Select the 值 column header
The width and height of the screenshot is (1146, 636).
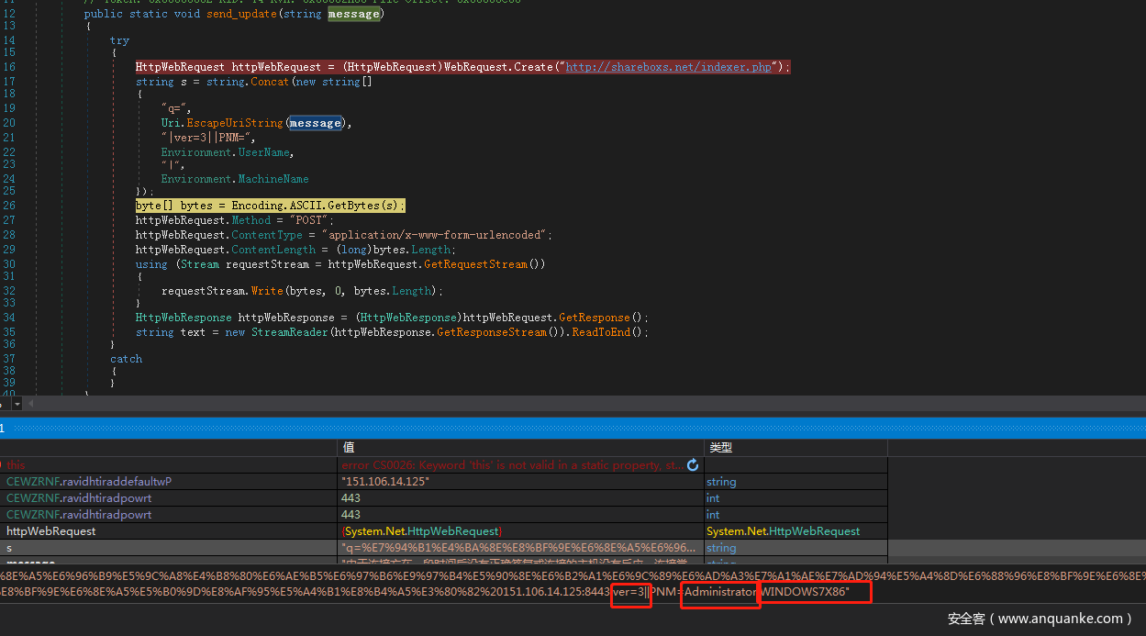click(x=349, y=448)
